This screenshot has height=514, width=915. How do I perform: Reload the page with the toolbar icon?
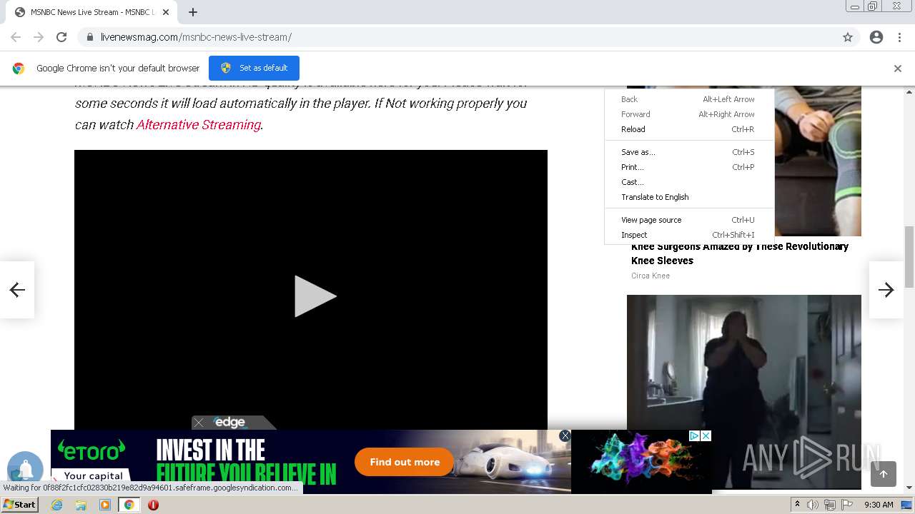(61, 37)
